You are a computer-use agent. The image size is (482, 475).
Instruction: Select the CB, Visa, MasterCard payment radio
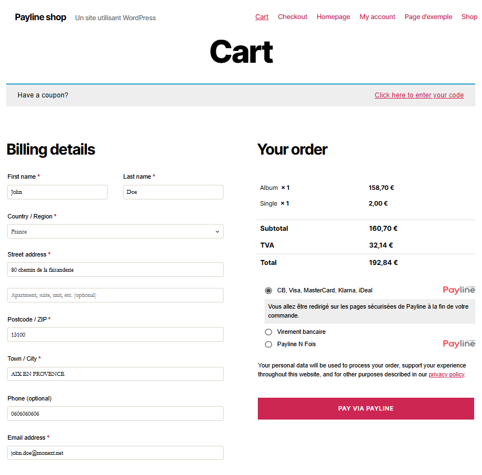click(268, 290)
